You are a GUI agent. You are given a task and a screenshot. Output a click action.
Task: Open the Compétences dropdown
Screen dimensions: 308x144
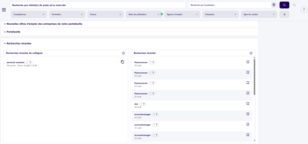tap(29, 14)
